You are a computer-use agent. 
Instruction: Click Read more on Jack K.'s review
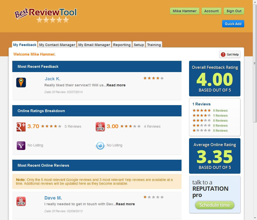tap(116, 85)
